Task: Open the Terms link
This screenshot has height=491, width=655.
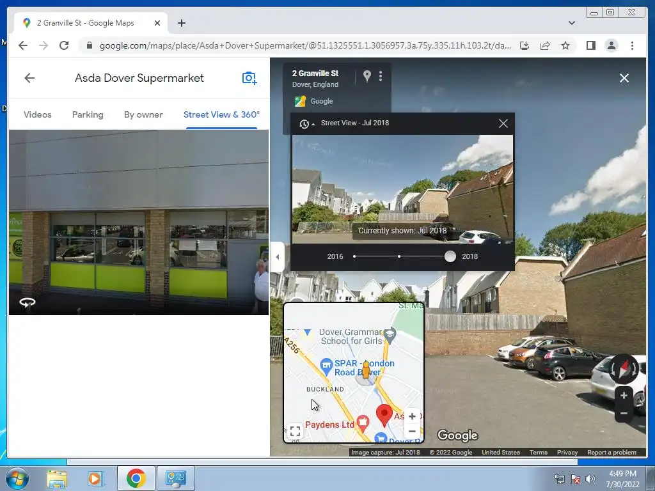Action: coord(539,452)
